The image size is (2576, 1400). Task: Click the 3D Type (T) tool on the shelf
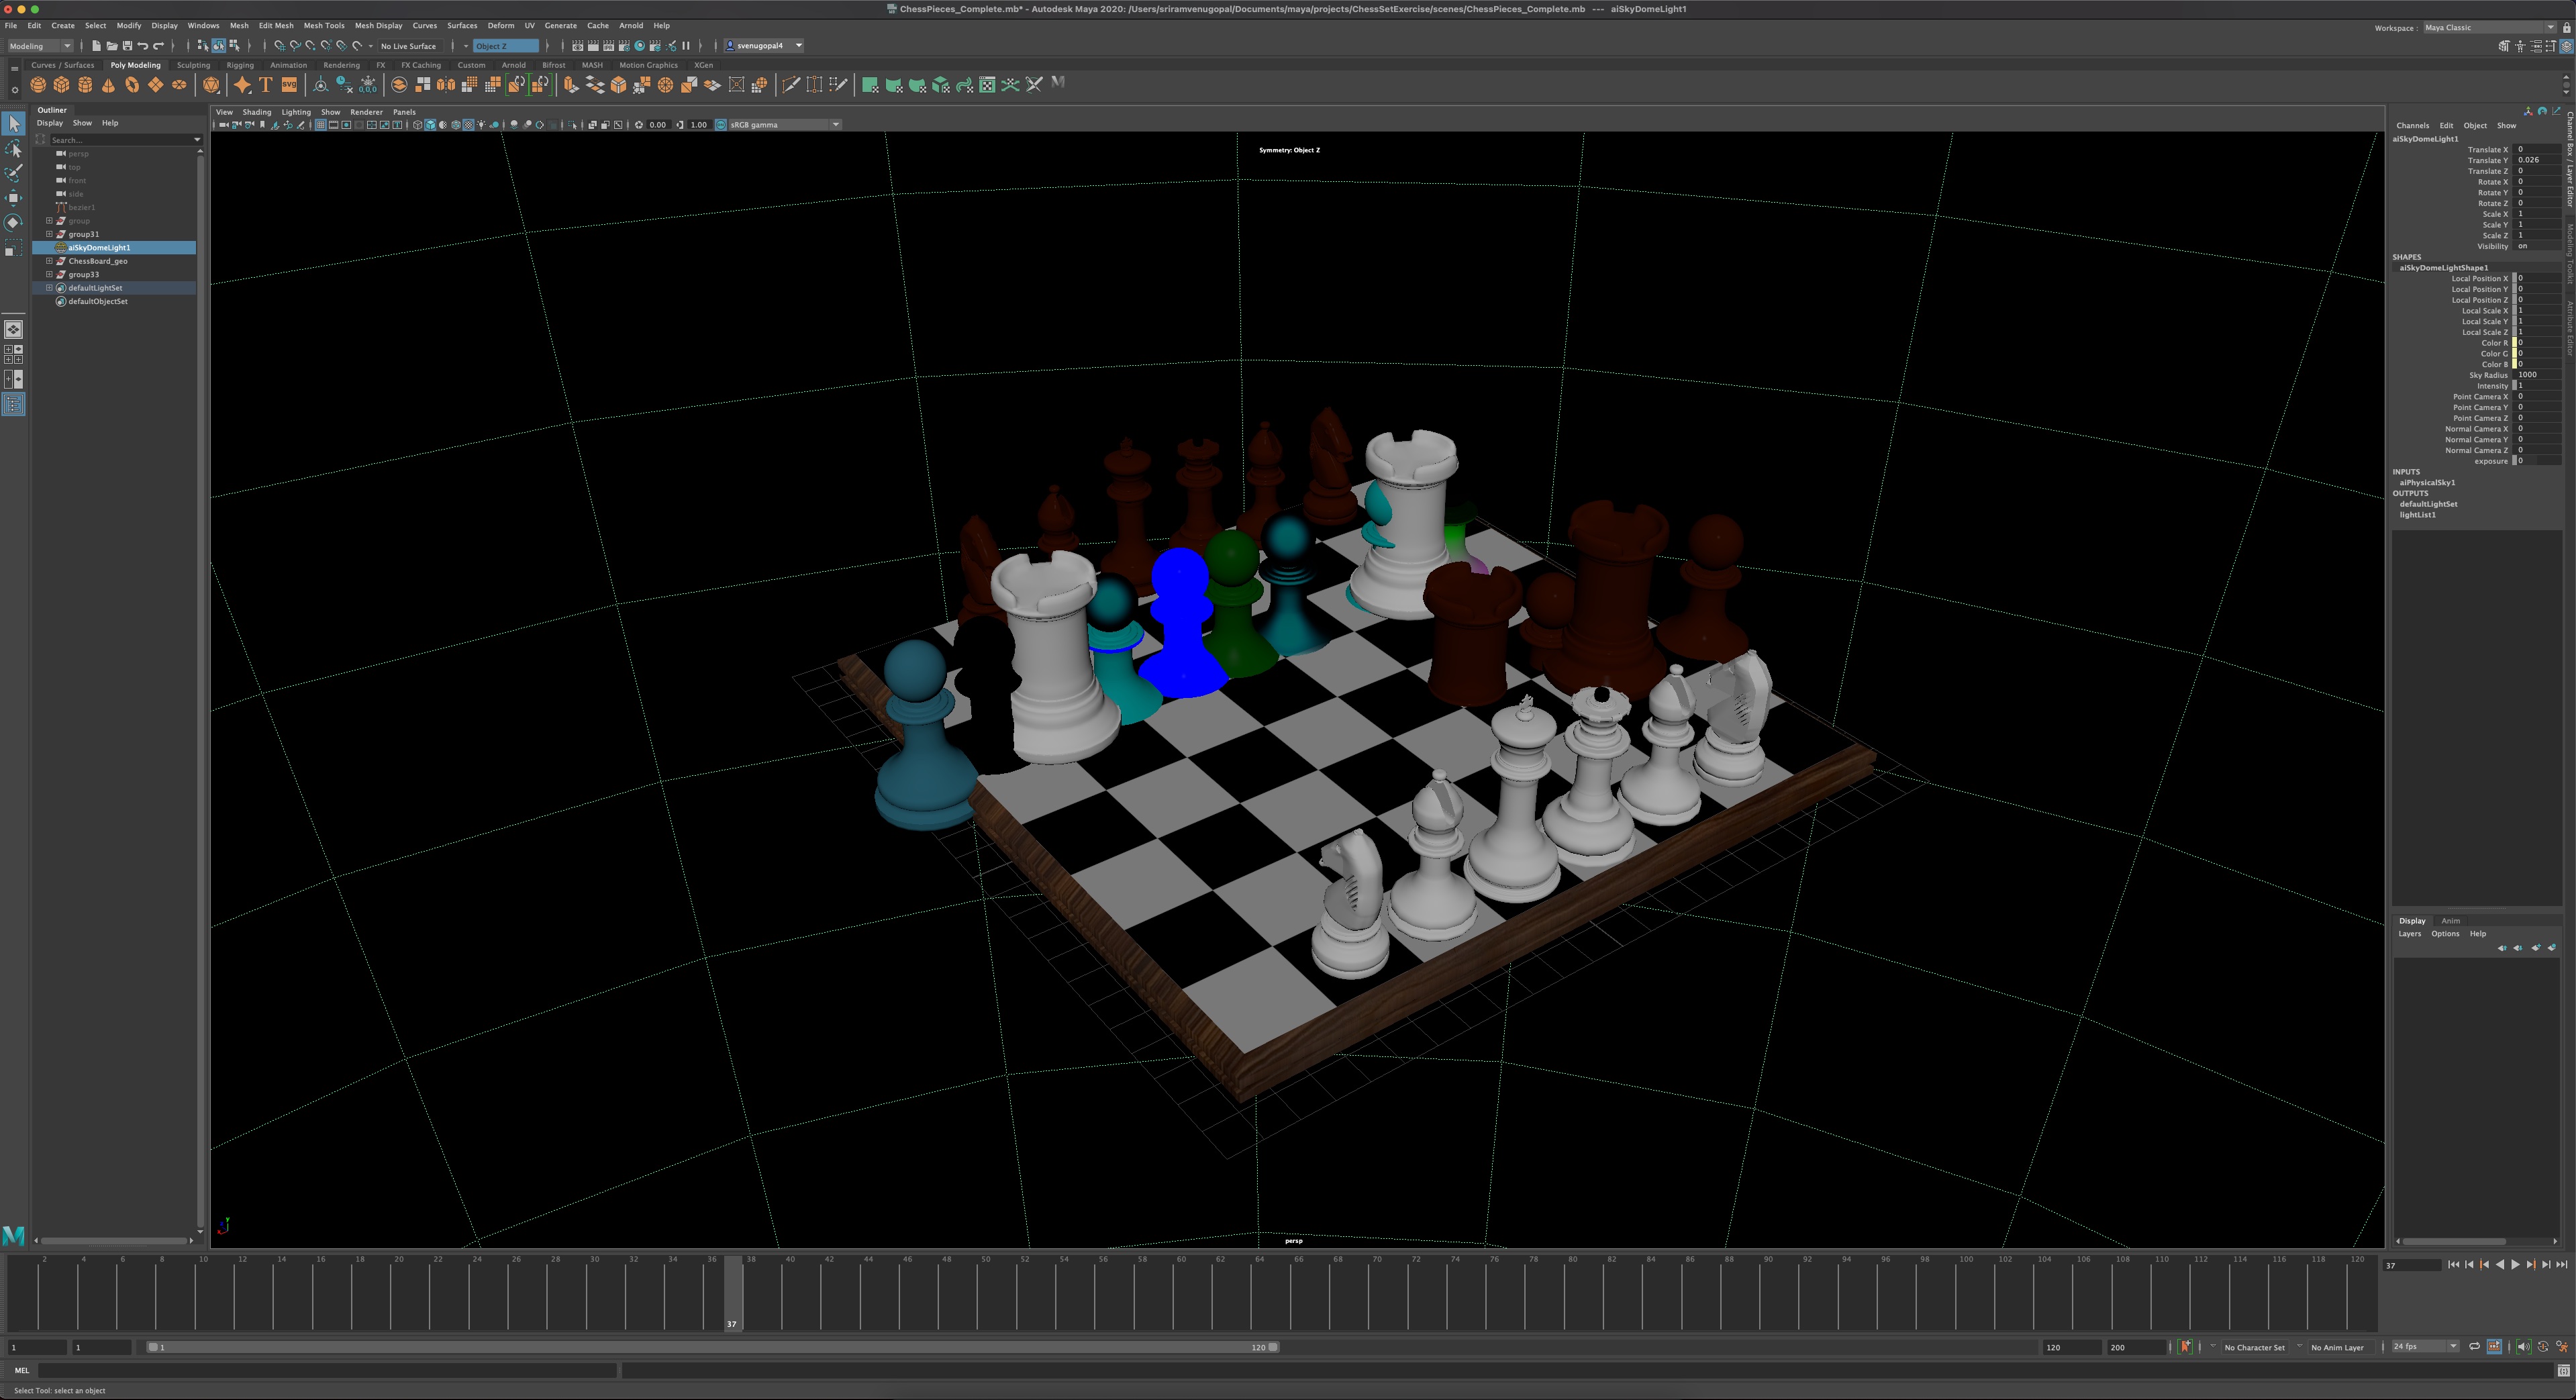pos(266,84)
